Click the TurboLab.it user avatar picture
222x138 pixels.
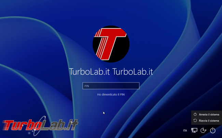point(111,44)
